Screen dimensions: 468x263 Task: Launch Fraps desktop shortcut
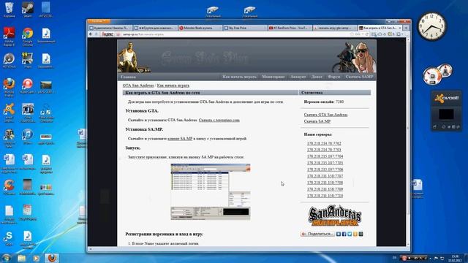coord(28,61)
